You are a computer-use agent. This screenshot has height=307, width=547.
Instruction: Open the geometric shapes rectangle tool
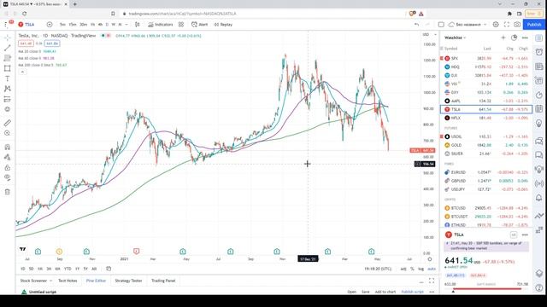click(x=8, y=68)
